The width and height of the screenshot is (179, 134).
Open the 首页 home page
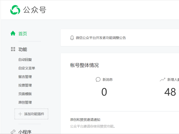coord(23,34)
